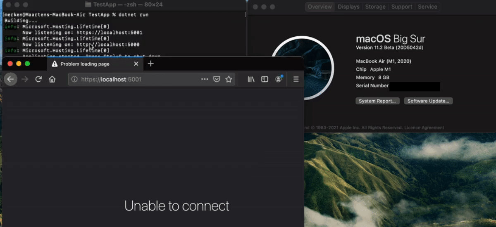Click the https://localhost:5001 text in Terminal

point(110,33)
